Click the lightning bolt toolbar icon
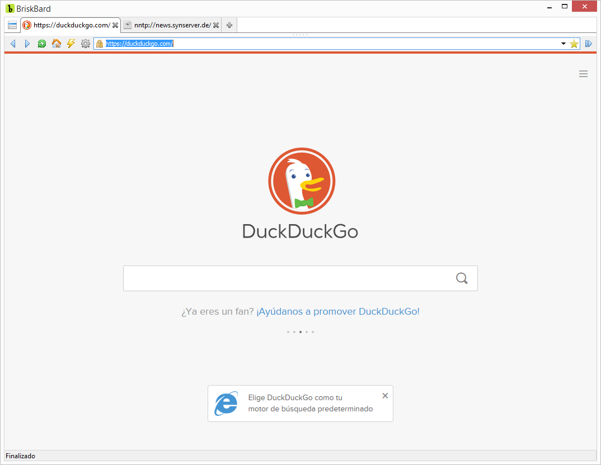This screenshot has width=601, height=465. pos(71,44)
